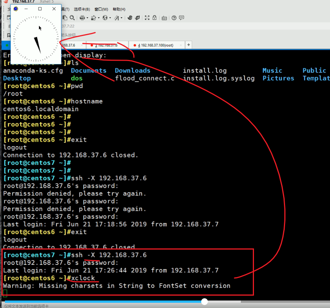The image size is (330, 308).
Task: Click the plus button to add tab
Action: [188, 45]
